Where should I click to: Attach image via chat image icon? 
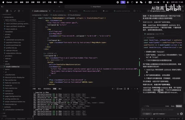[178, 114]
